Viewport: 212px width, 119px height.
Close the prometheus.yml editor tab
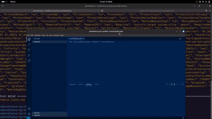click(x=83, y=39)
